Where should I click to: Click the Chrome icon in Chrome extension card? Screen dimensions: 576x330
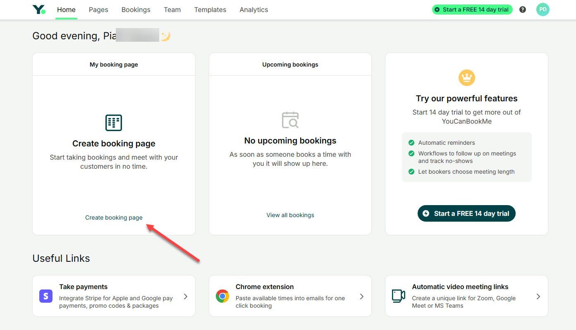click(222, 296)
